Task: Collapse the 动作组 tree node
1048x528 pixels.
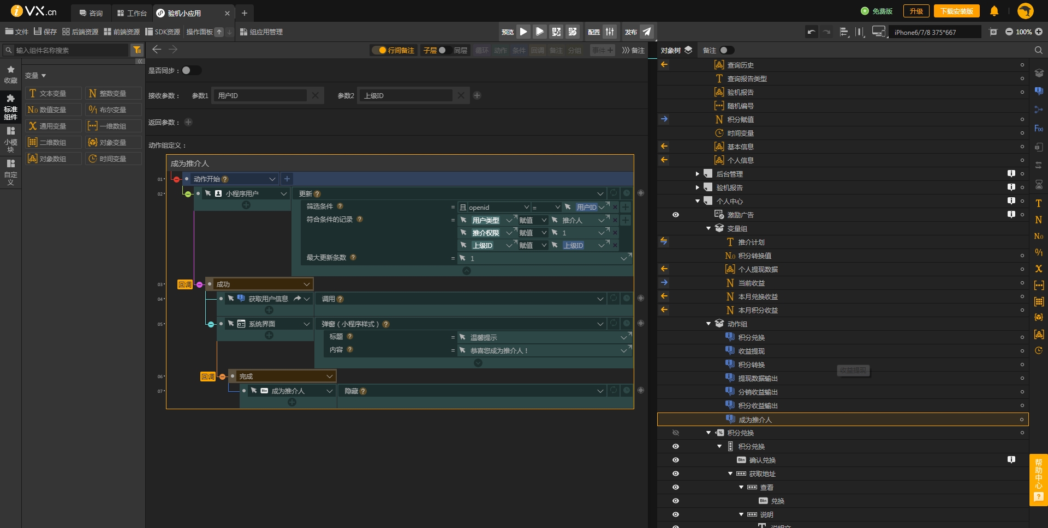Action: 708,324
